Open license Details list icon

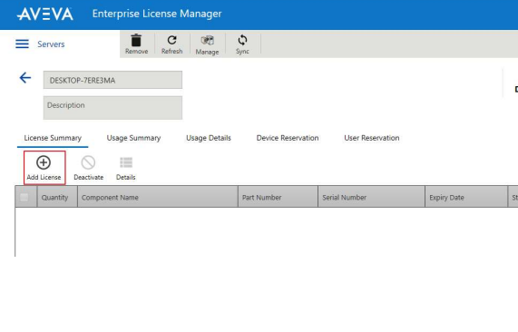(126, 162)
